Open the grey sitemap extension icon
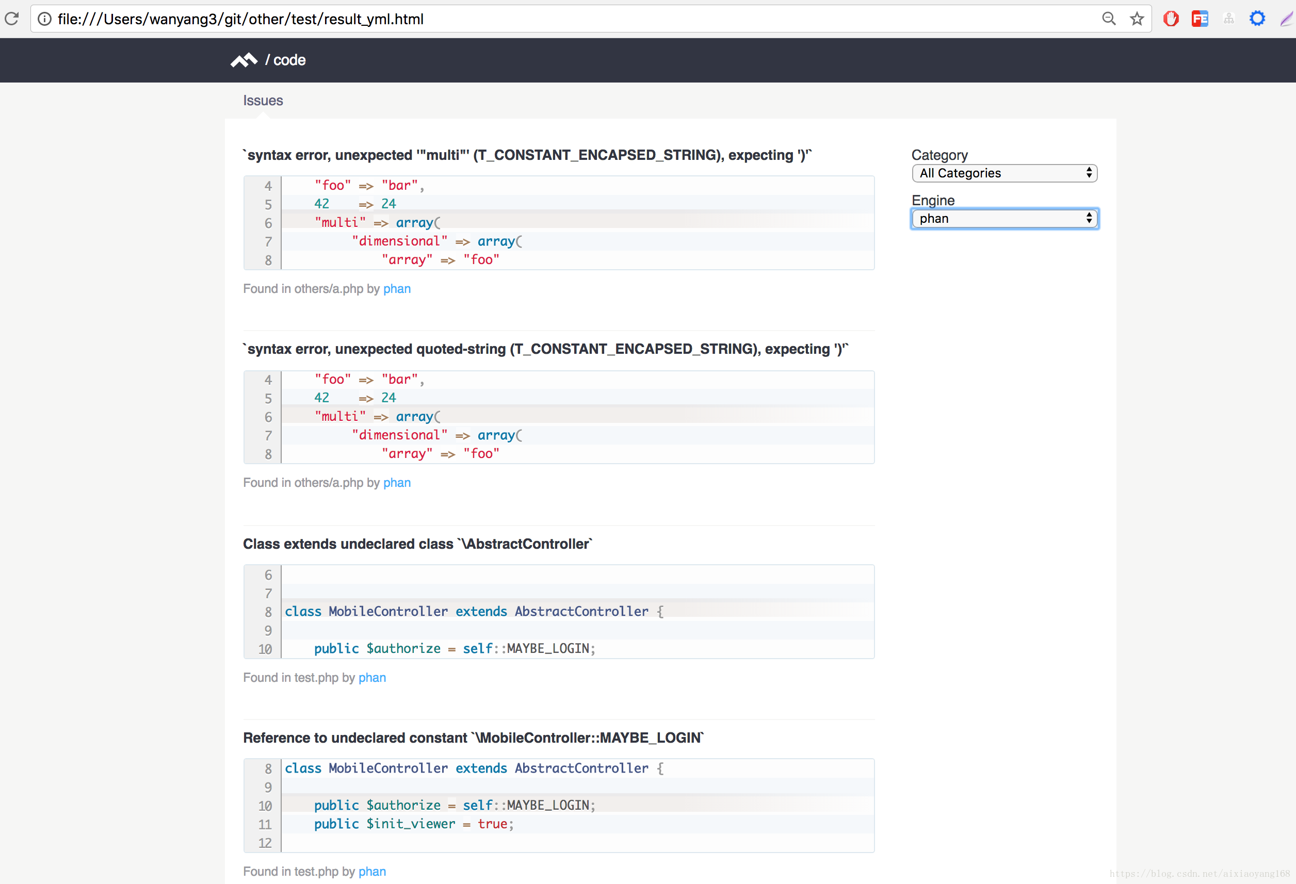This screenshot has height=884, width=1296. (x=1228, y=19)
